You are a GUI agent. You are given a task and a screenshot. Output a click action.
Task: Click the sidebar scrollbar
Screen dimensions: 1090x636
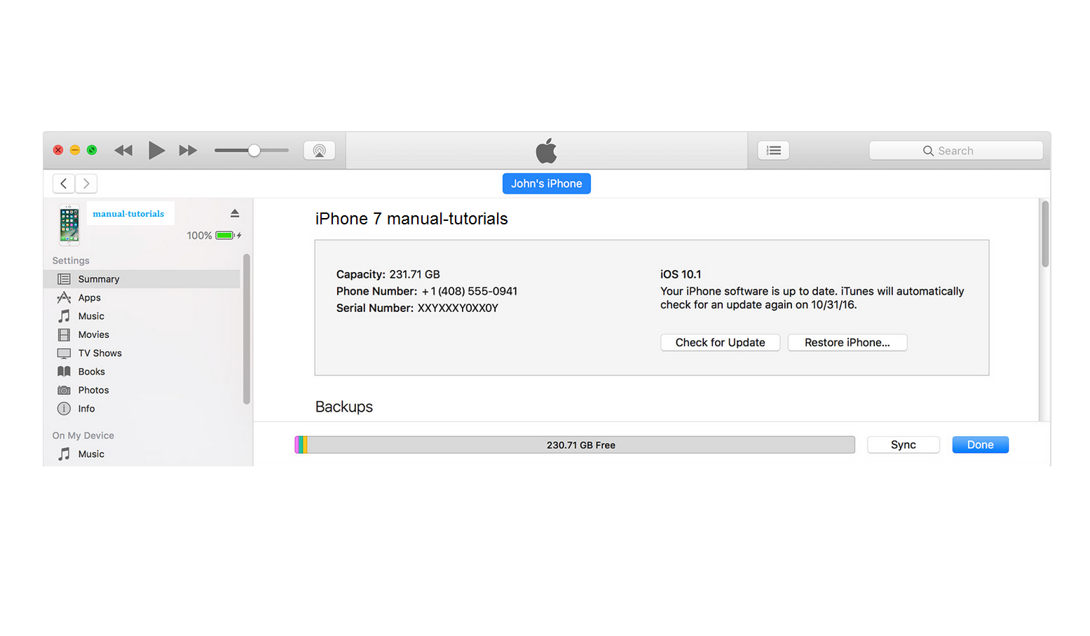(x=246, y=329)
